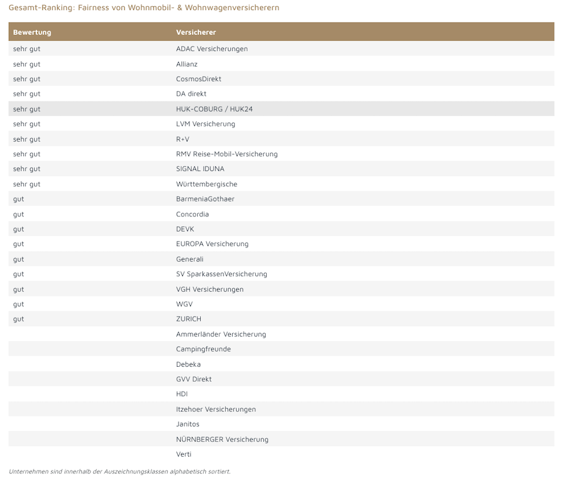Click the NÜRNBERGER Versicherung entry
Image resolution: width=580 pixels, height=485 pixels.
[222, 439]
